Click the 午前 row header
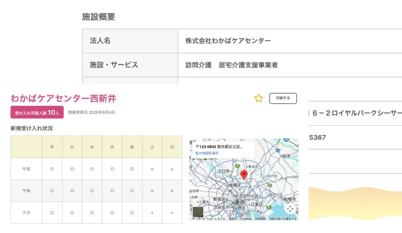Screen dimensions: 402x233 click(26, 169)
